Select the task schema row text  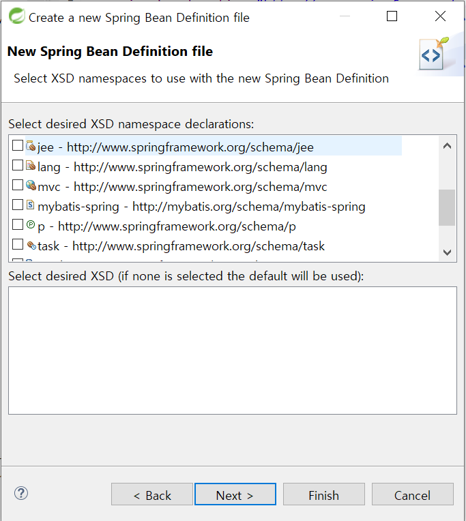point(181,246)
